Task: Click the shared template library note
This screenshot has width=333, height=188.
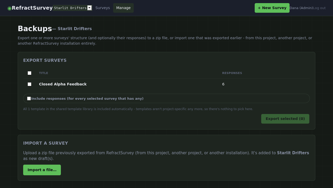Action: coord(138,109)
